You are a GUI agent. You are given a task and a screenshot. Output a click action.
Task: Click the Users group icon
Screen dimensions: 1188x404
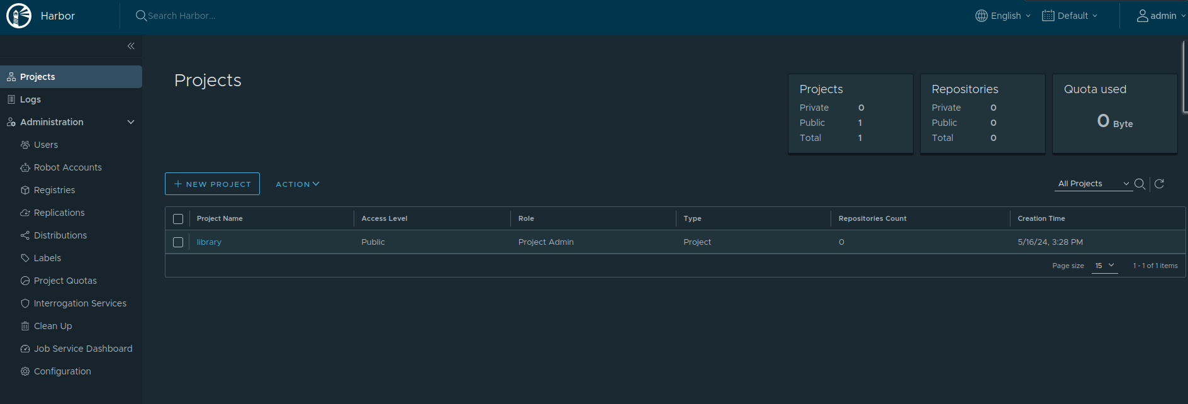[x=25, y=145]
